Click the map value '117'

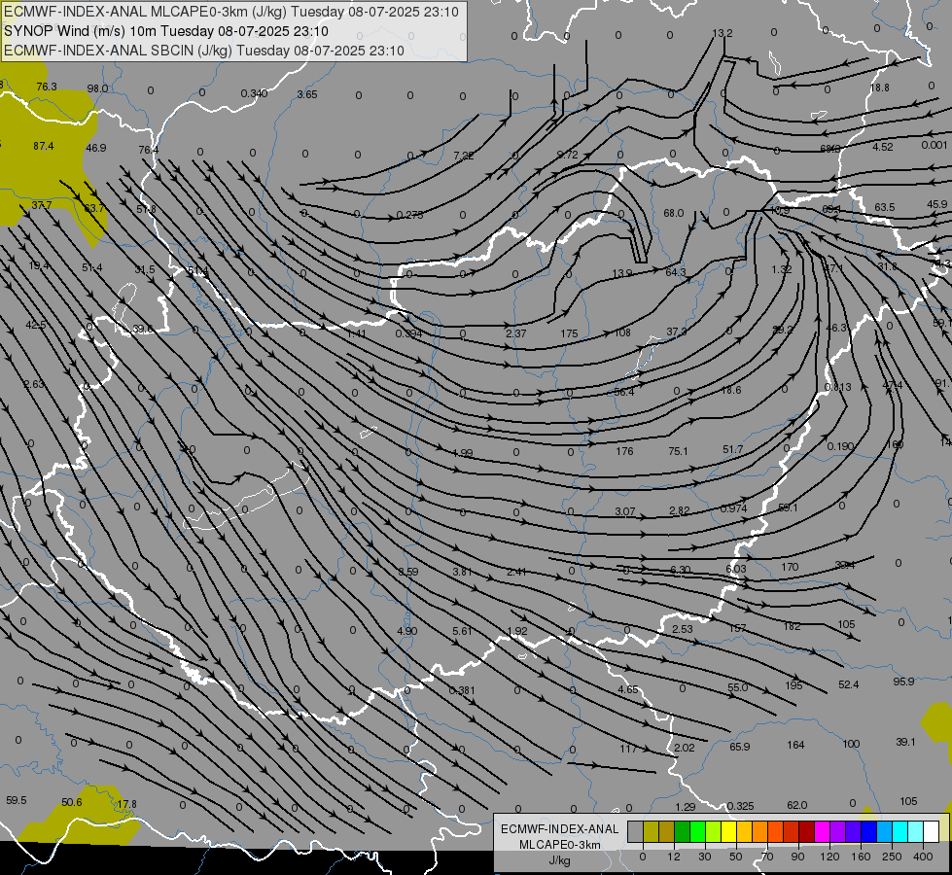pos(628,749)
